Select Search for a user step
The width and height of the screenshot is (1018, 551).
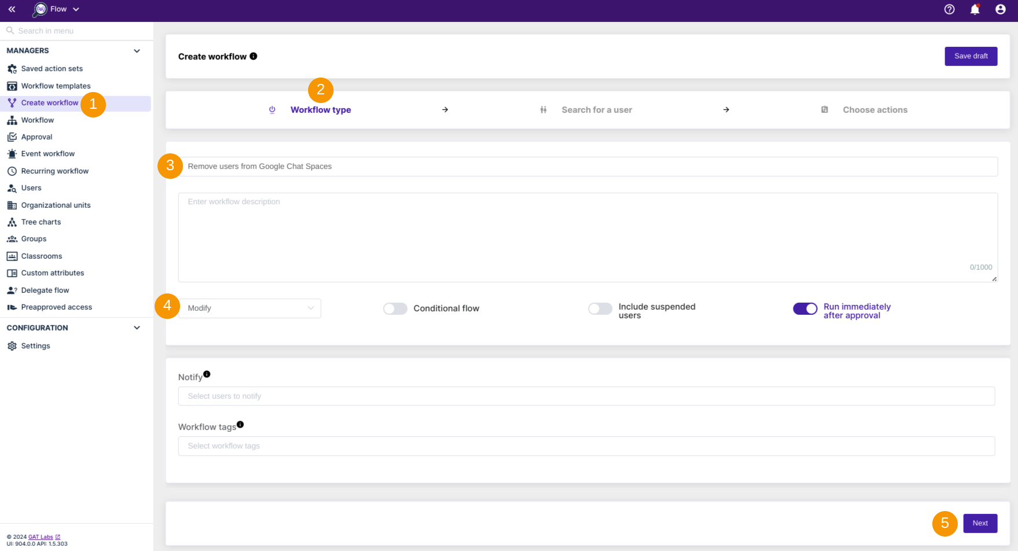(597, 110)
